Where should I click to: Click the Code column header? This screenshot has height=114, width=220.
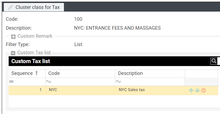(x=54, y=73)
